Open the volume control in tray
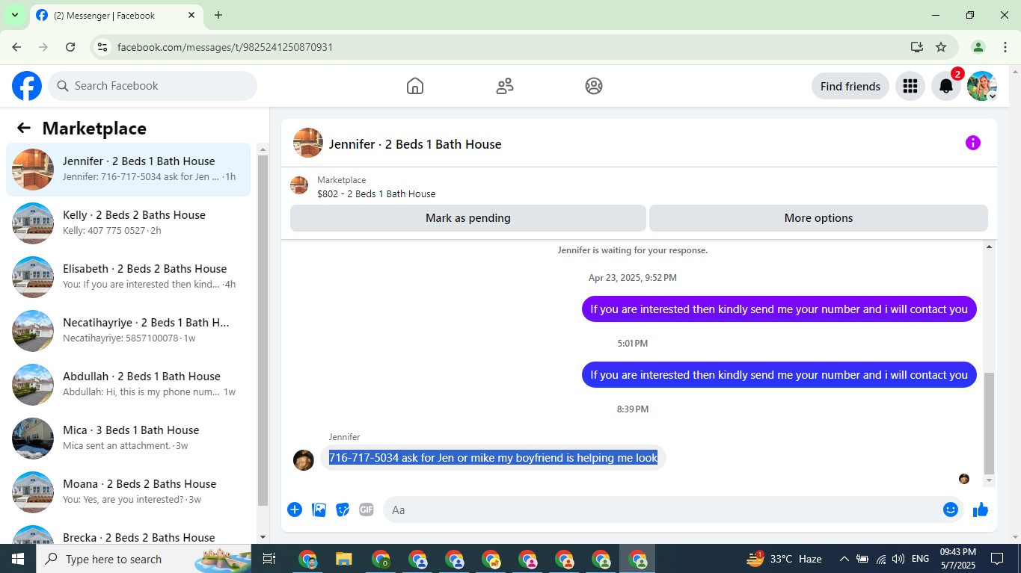Screen dimensions: 1021x573 tap(898, 559)
